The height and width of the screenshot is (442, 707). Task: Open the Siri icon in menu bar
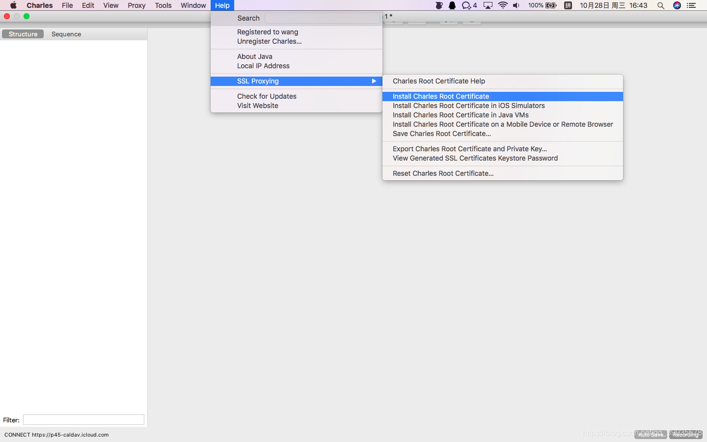[x=677, y=5]
